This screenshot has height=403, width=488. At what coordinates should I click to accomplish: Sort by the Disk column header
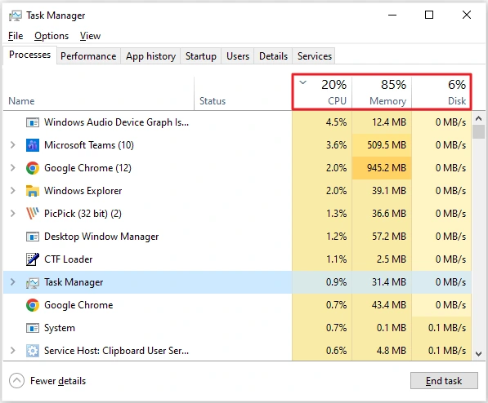(441, 92)
